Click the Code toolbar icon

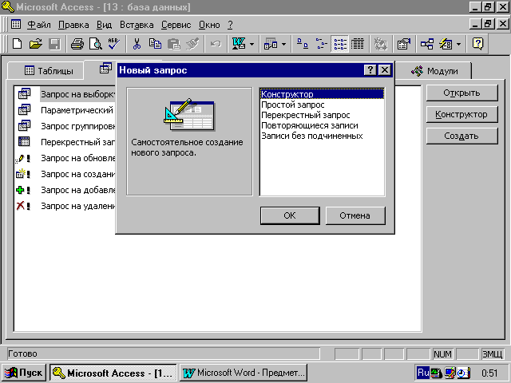click(x=380, y=44)
